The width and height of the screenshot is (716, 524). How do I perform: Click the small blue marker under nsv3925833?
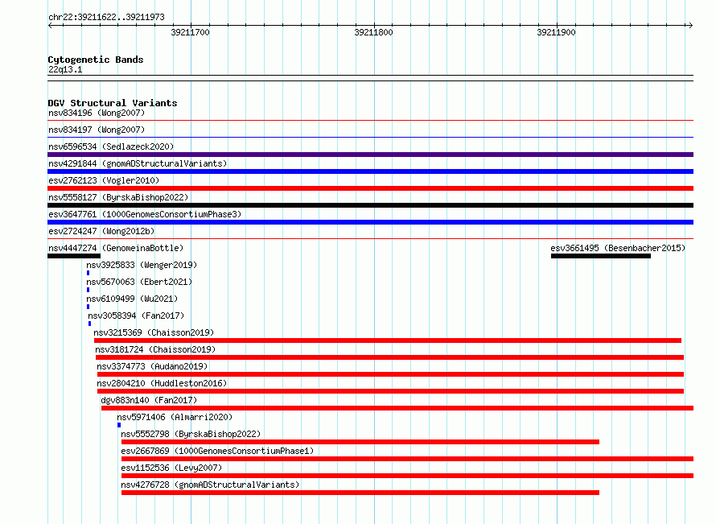(x=88, y=273)
